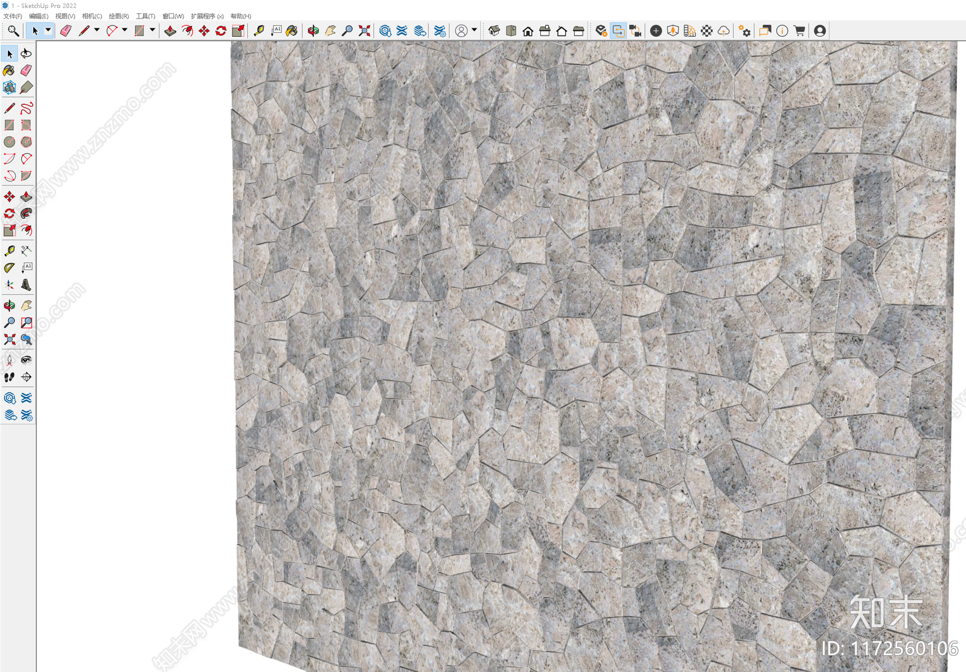Select the Dimension tool
The image size is (966, 672).
click(26, 251)
